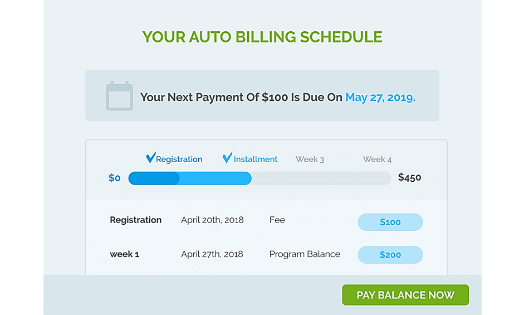Click the Installment checkmark icon

pyautogui.click(x=227, y=158)
